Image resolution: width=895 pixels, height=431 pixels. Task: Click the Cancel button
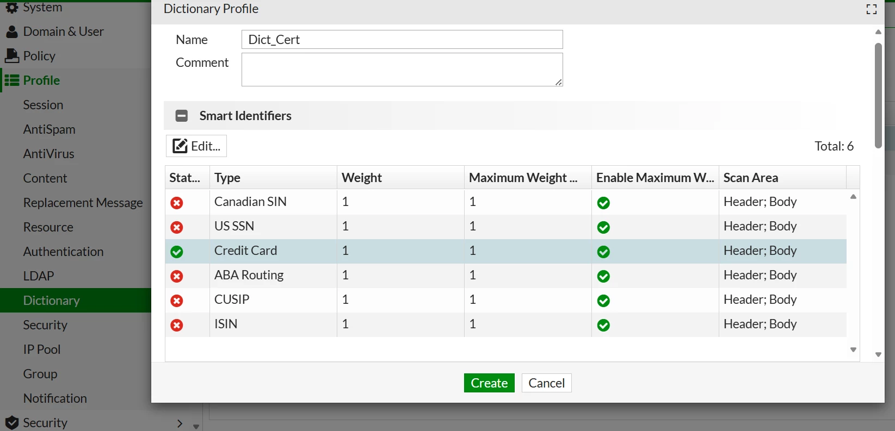click(546, 383)
